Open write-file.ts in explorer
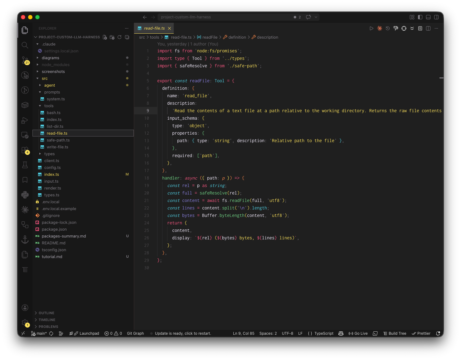 tap(83, 147)
